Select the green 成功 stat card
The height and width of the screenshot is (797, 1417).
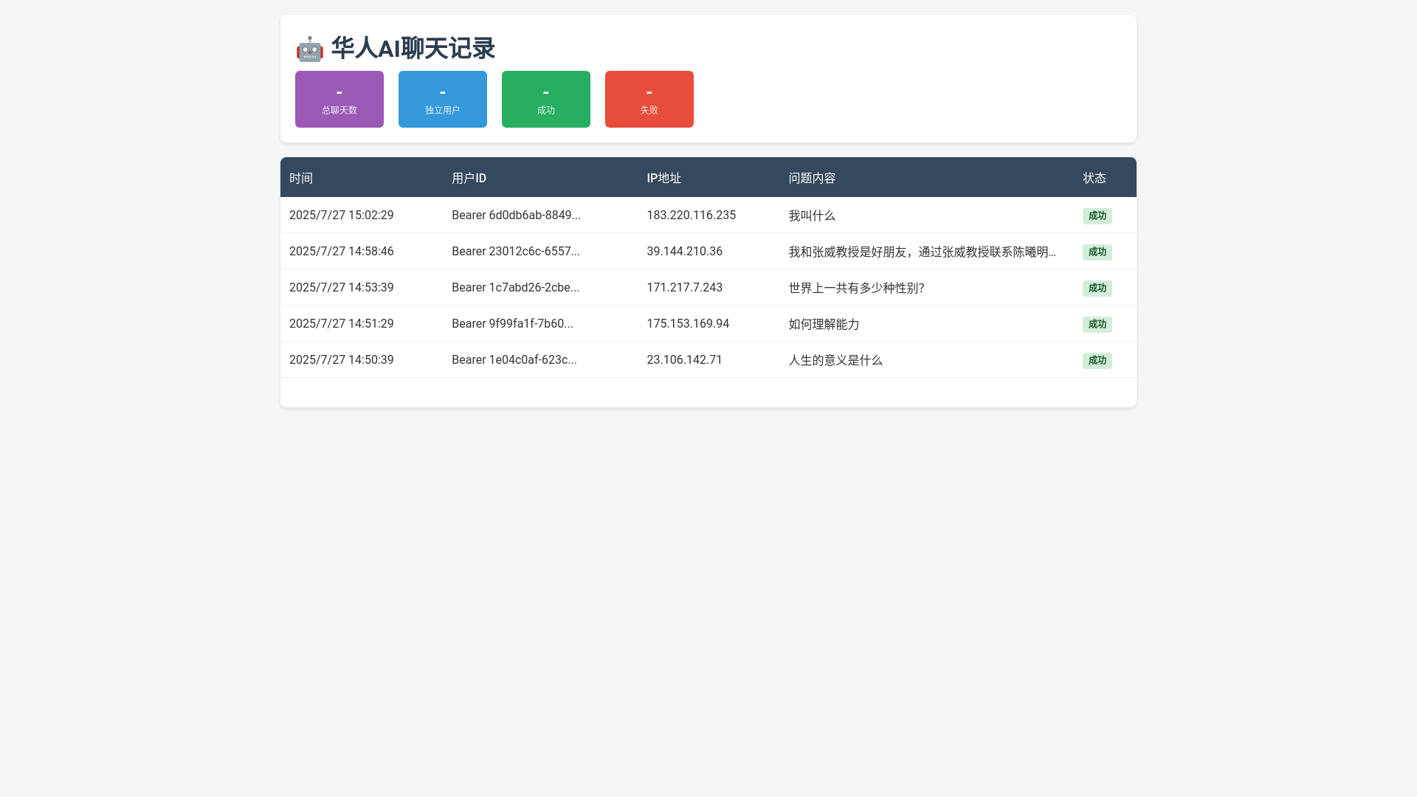[x=546, y=99]
